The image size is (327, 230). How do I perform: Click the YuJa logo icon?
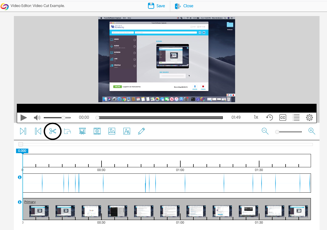pos(5,6)
